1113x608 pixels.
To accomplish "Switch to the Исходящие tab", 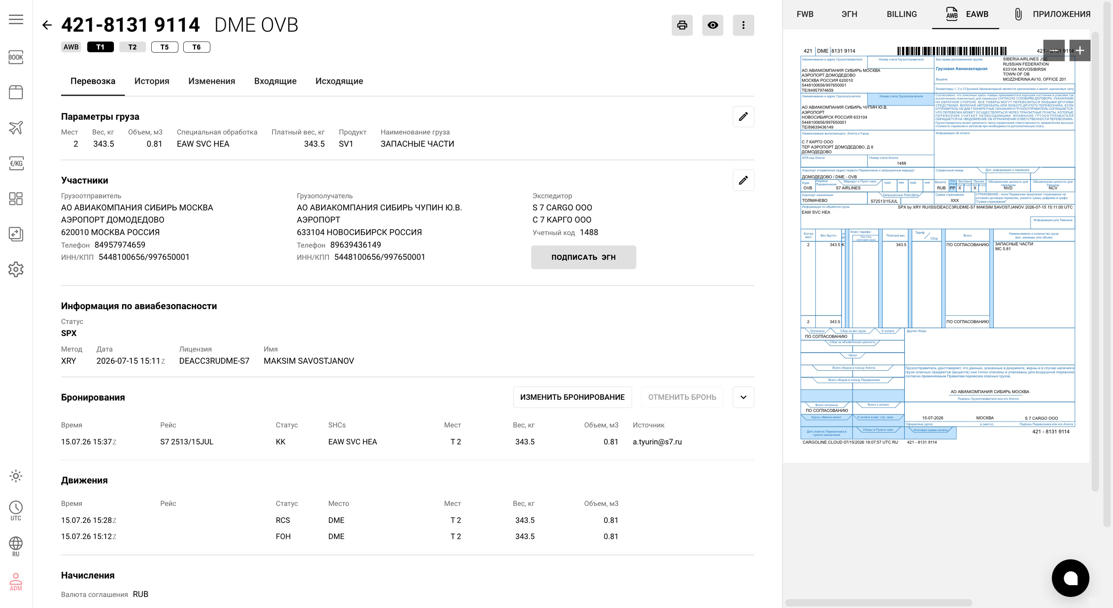I will click(x=339, y=81).
